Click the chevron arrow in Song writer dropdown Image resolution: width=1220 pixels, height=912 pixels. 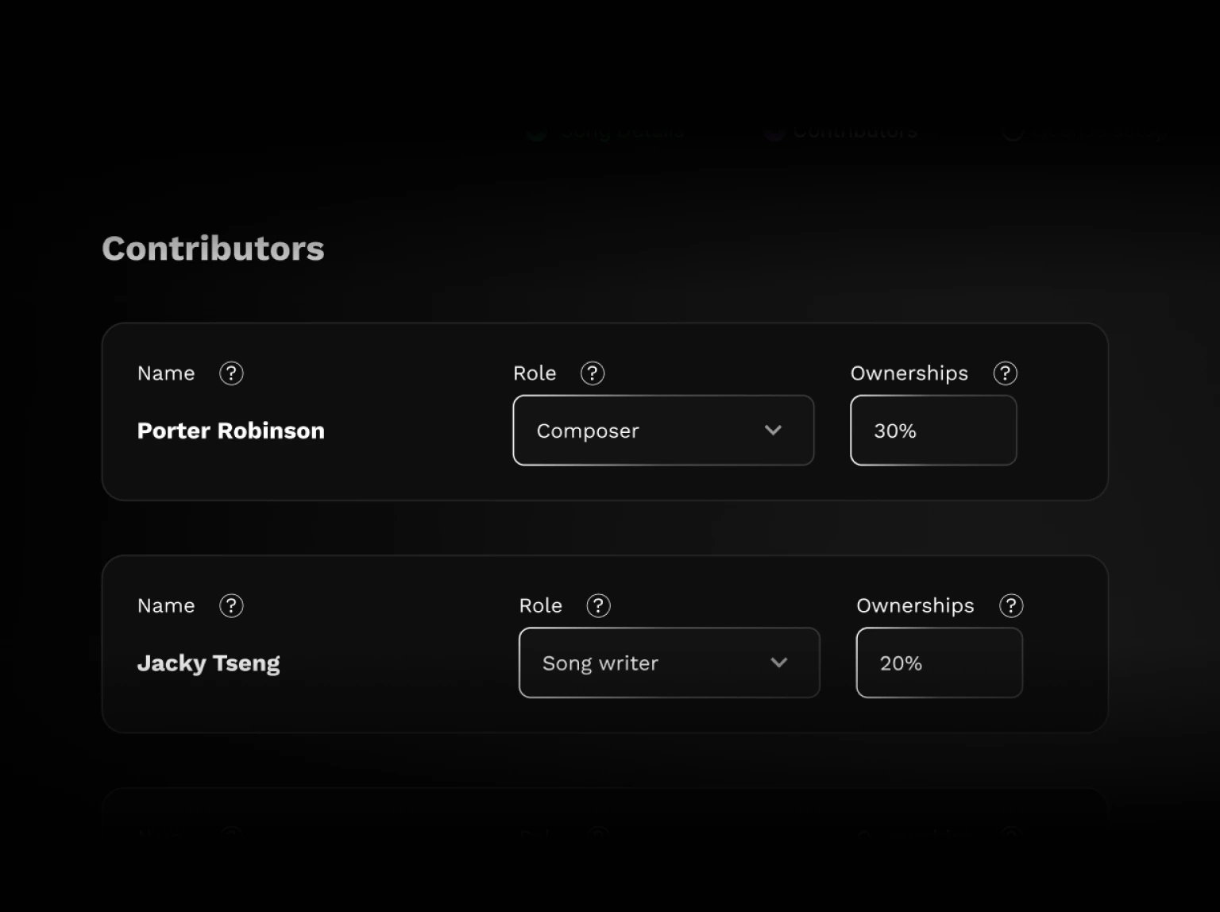tap(778, 663)
